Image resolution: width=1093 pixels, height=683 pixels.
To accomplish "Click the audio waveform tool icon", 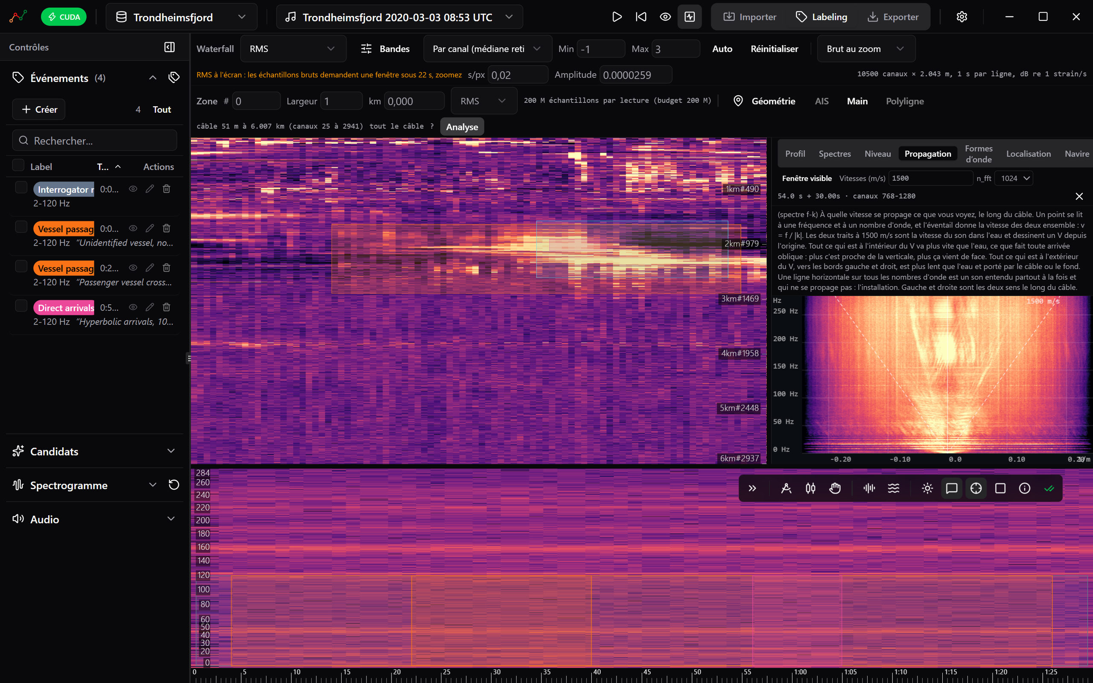I will [x=869, y=488].
